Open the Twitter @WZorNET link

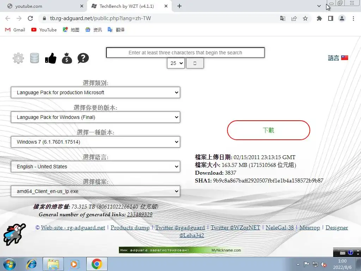tap(235, 228)
